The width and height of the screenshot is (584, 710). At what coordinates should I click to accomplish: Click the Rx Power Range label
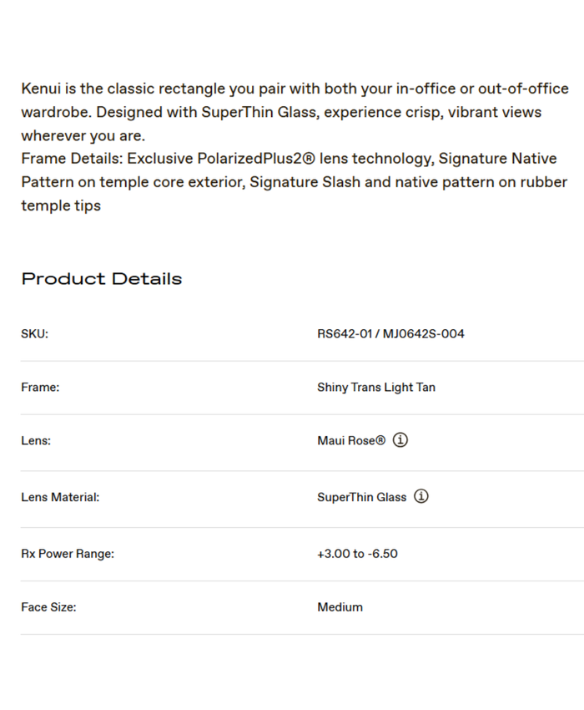(68, 554)
